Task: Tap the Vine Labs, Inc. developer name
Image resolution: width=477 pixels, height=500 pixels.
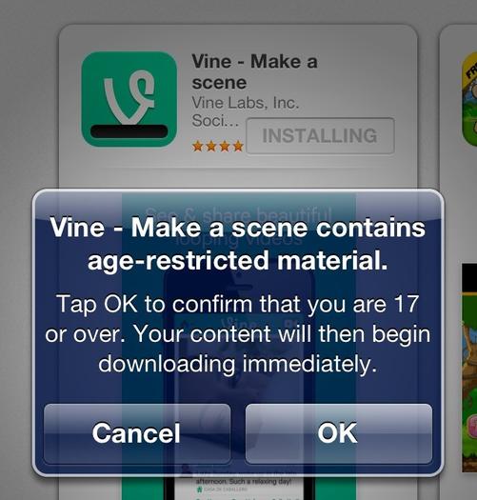Action: click(246, 103)
